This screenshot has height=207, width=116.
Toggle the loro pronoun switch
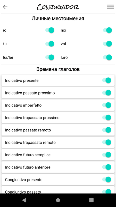pyautogui.click(x=107, y=57)
